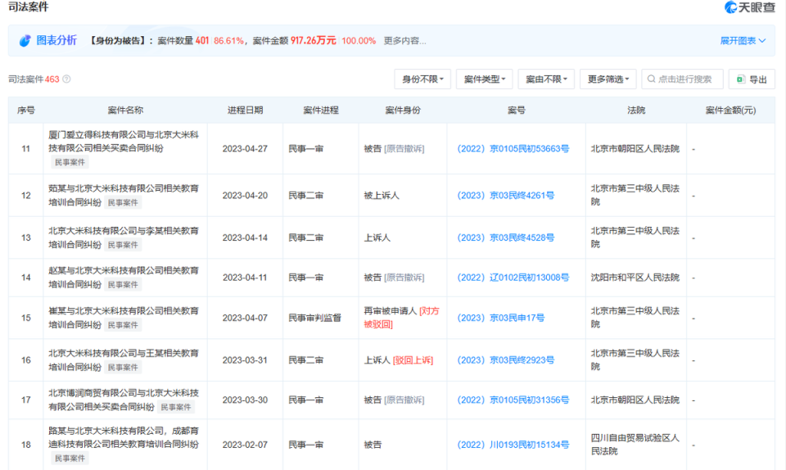This screenshot has height=470, width=786.
Task: Open case number 川0193民初15134号
Action: (x=513, y=445)
